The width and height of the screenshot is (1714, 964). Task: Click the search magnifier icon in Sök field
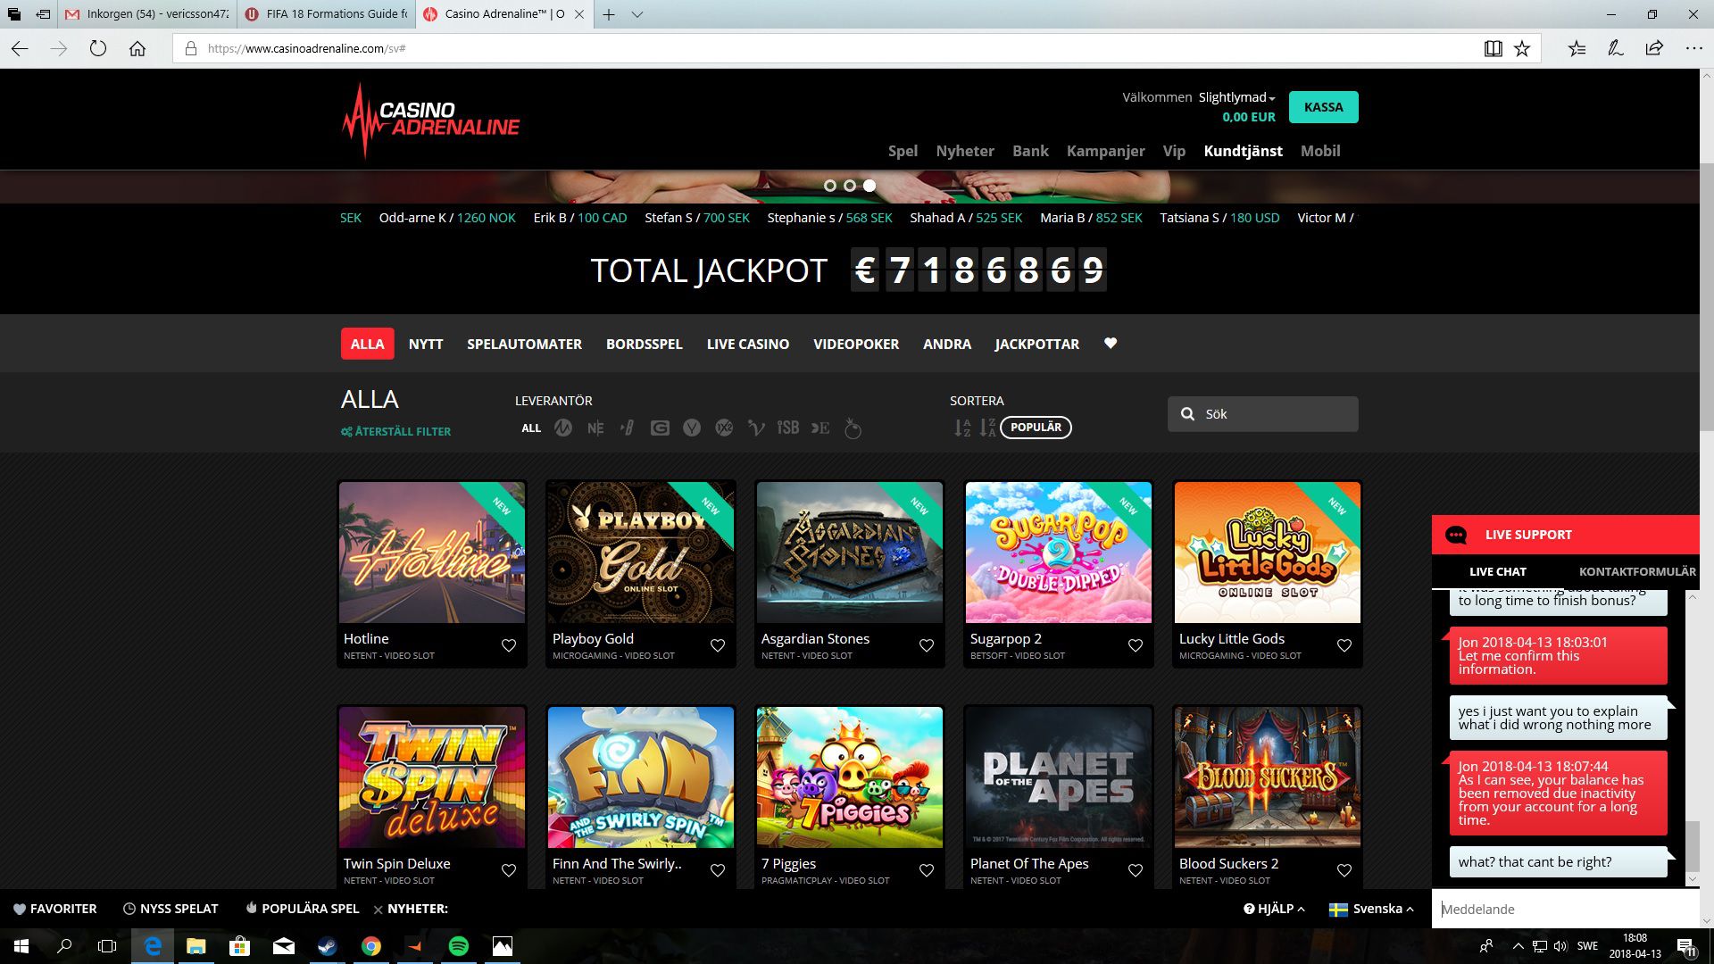click(x=1187, y=414)
